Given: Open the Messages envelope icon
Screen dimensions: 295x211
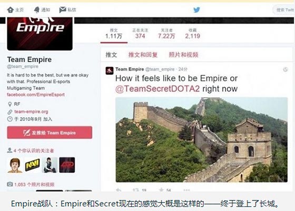Looking at the screenshot, I should pyautogui.click(x=63, y=9).
